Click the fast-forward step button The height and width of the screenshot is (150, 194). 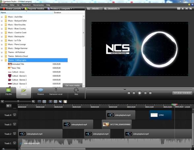(x=145, y=93)
